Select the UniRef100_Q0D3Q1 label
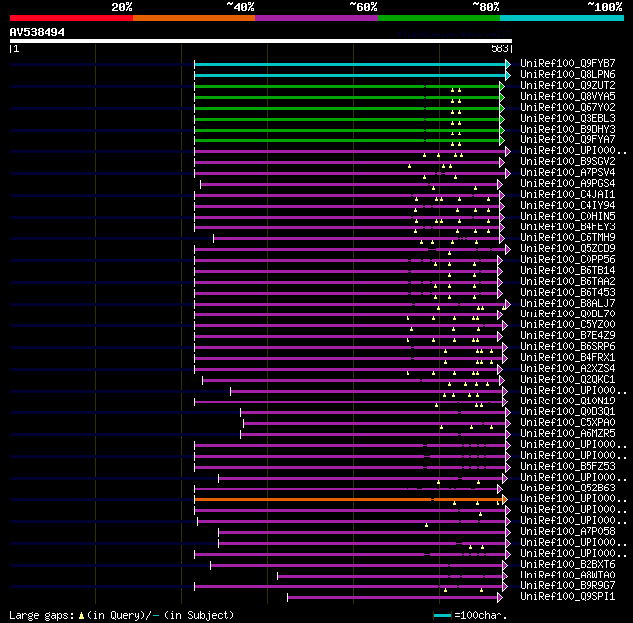Image resolution: width=633 pixels, height=623 pixels. click(568, 412)
